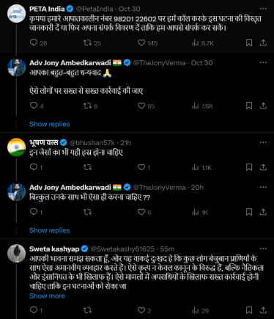Screen dimensions: 274x319
Task: Retweet bhushan57k's reply
Action: (x=87, y=167)
